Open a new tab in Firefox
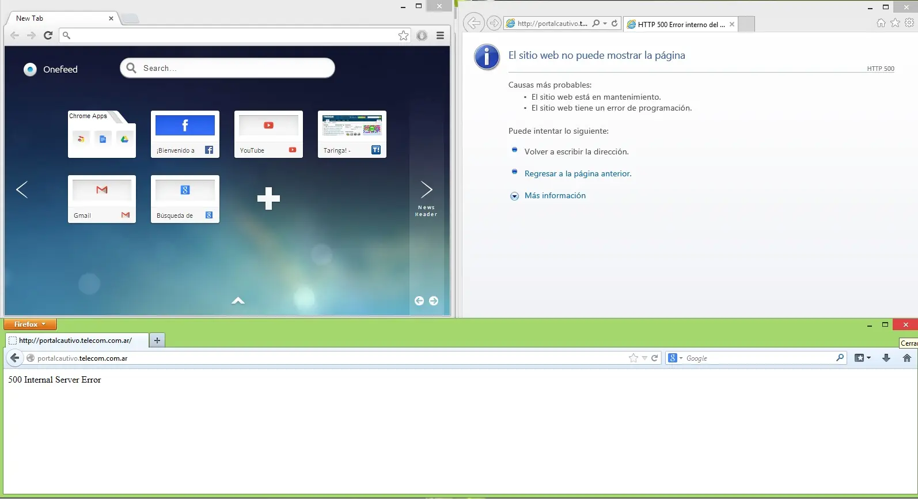This screenshot has width=918, height=499. [157, 341]
